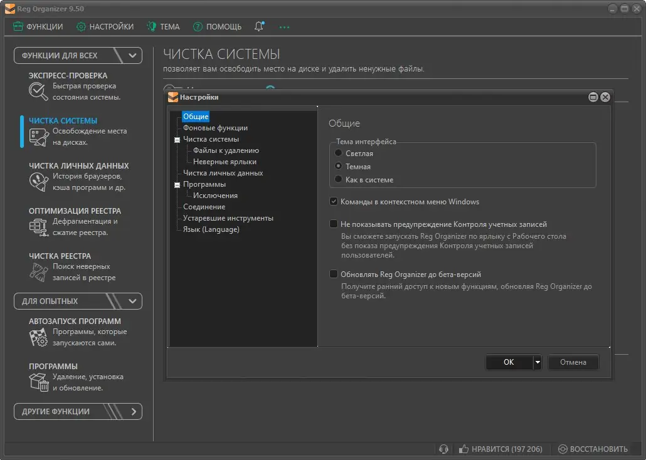Select Язык (Language) in settings tree
This screenshot has width=646, height=460.
[211, 229]
